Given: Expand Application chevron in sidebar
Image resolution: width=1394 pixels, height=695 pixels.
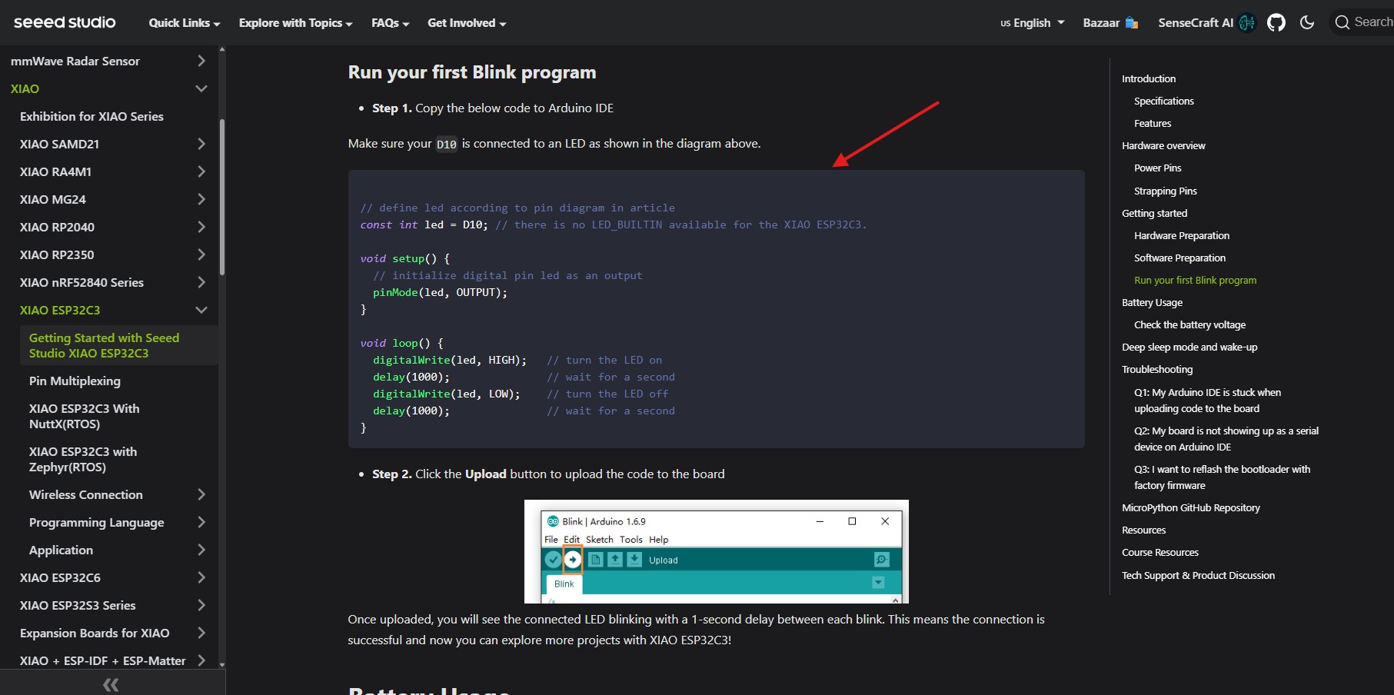Looking at the screenshot, I should click(x=201, y=550).
